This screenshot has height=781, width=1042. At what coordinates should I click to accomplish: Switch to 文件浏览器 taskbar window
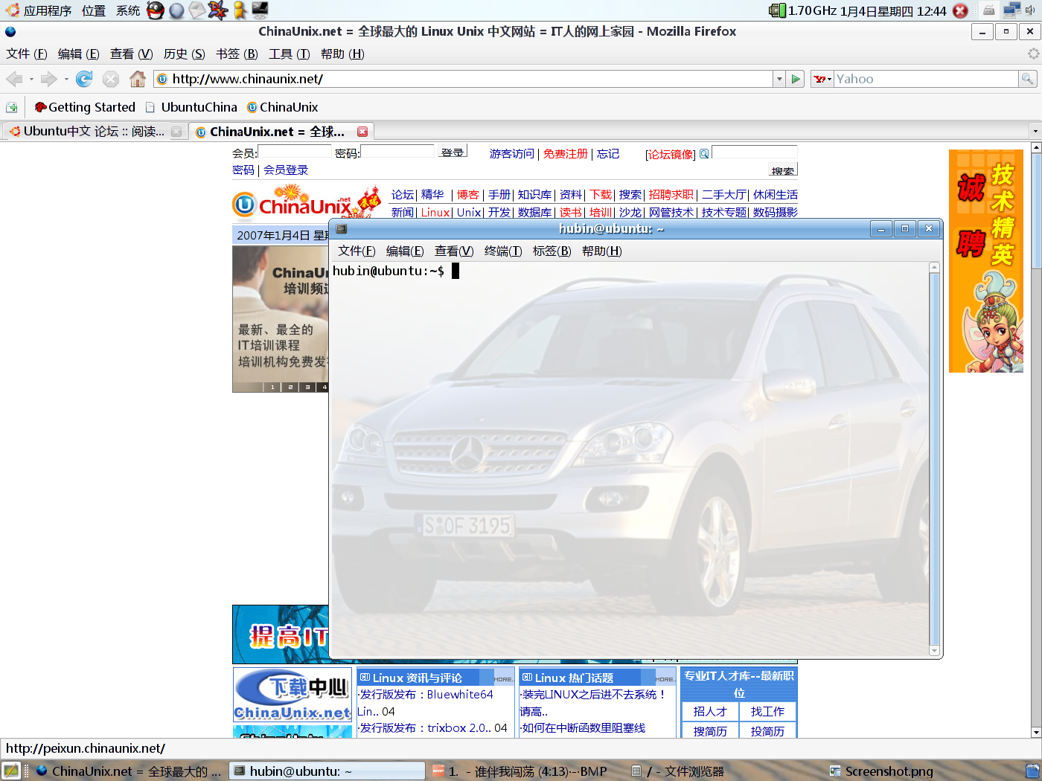pyautogui.click(x=677, y=771)
